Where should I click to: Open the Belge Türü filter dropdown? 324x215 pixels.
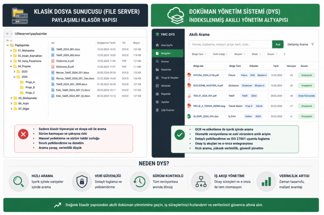(x=199, y=54)
